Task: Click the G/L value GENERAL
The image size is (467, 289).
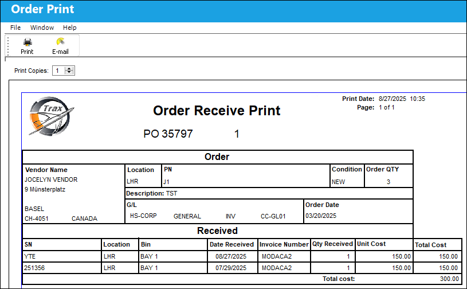Action: [187, 216]
